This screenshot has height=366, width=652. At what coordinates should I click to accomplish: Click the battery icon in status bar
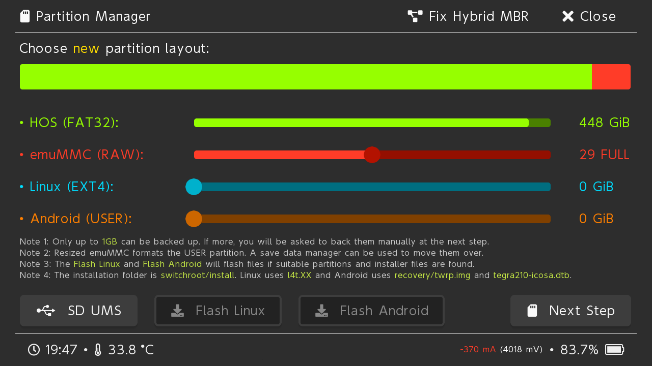tap(615, 350)
